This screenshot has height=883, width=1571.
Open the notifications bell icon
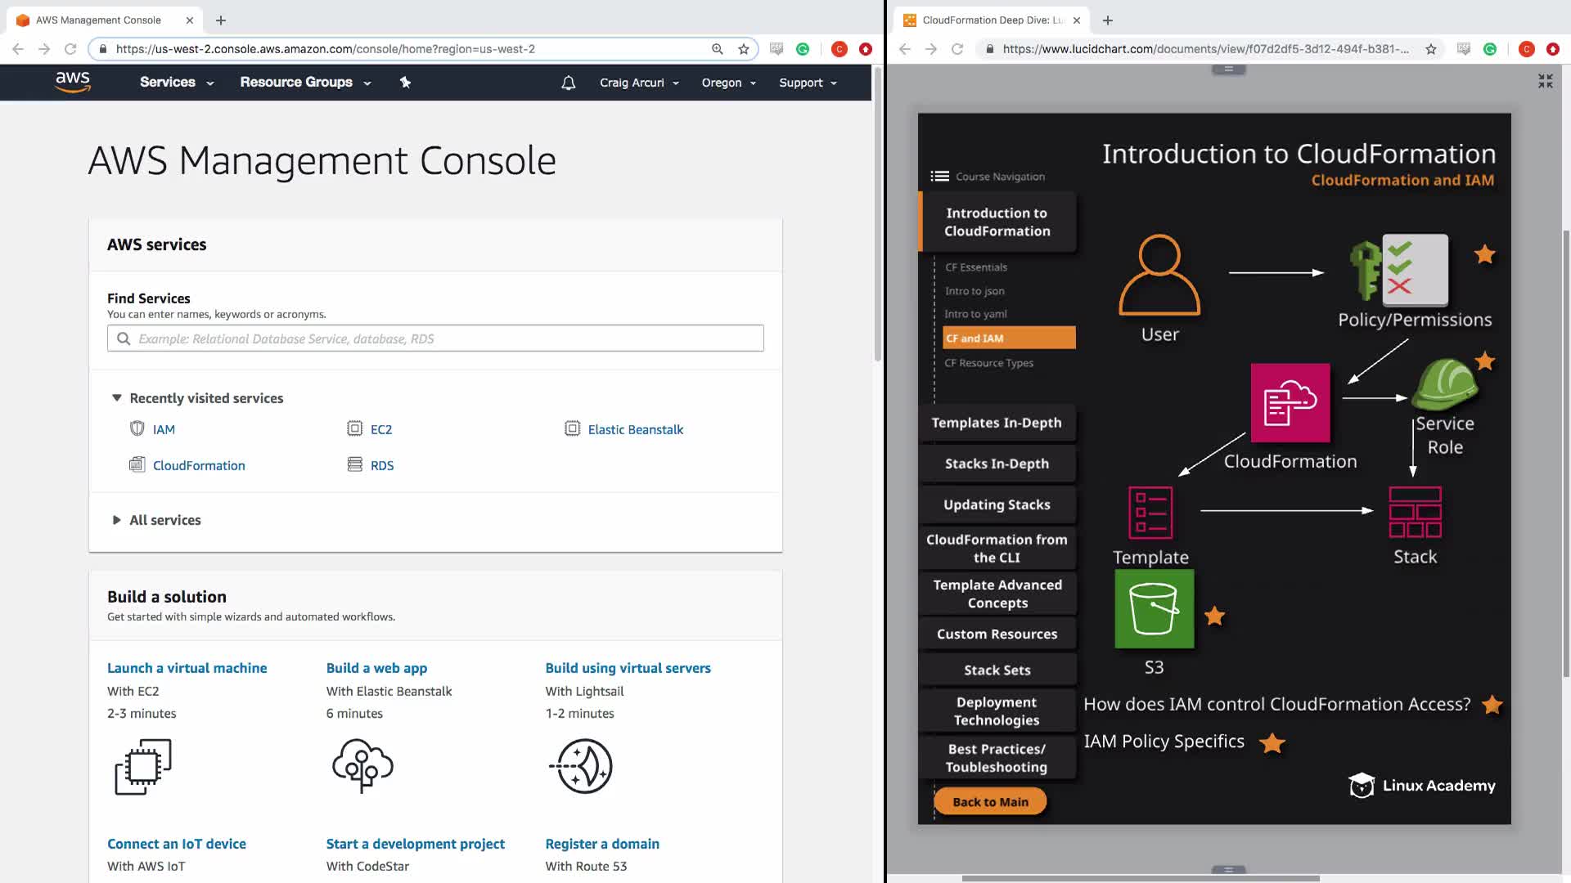[568, 83]
